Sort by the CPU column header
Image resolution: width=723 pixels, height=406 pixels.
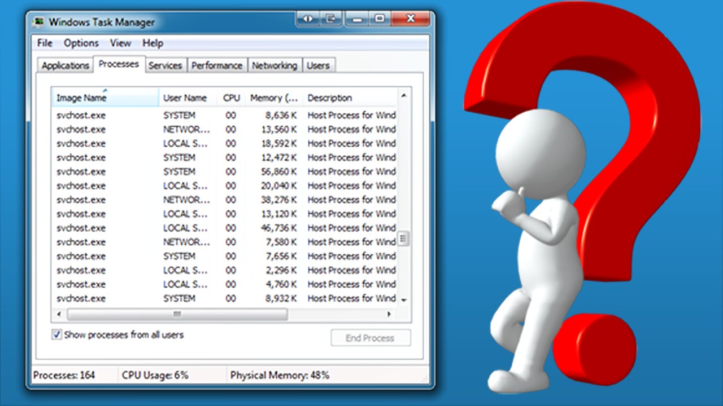pos(231,98)
